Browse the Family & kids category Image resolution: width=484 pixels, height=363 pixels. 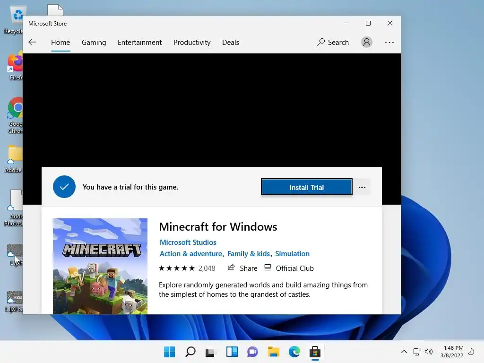(x=249, y=254)
